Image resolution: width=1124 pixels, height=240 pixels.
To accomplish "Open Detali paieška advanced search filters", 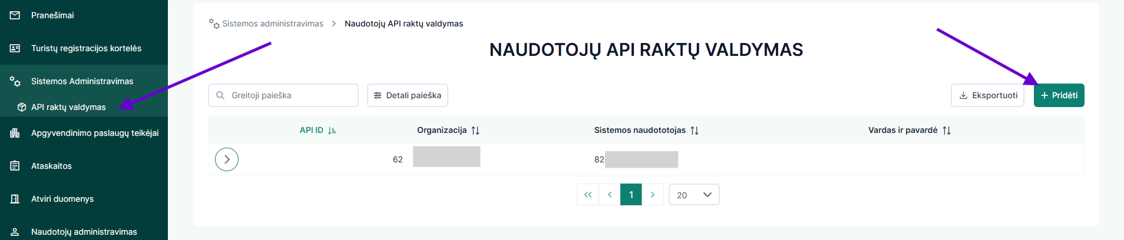I will coord(408,95).
